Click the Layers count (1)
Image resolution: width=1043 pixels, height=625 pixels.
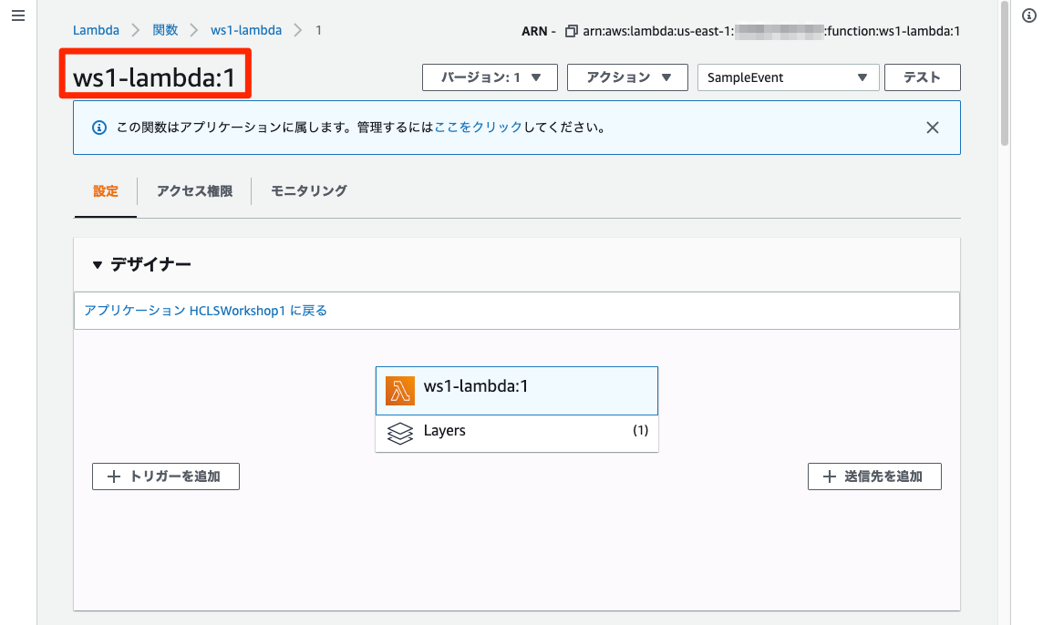pyautogui.click(x=640, y=431)
